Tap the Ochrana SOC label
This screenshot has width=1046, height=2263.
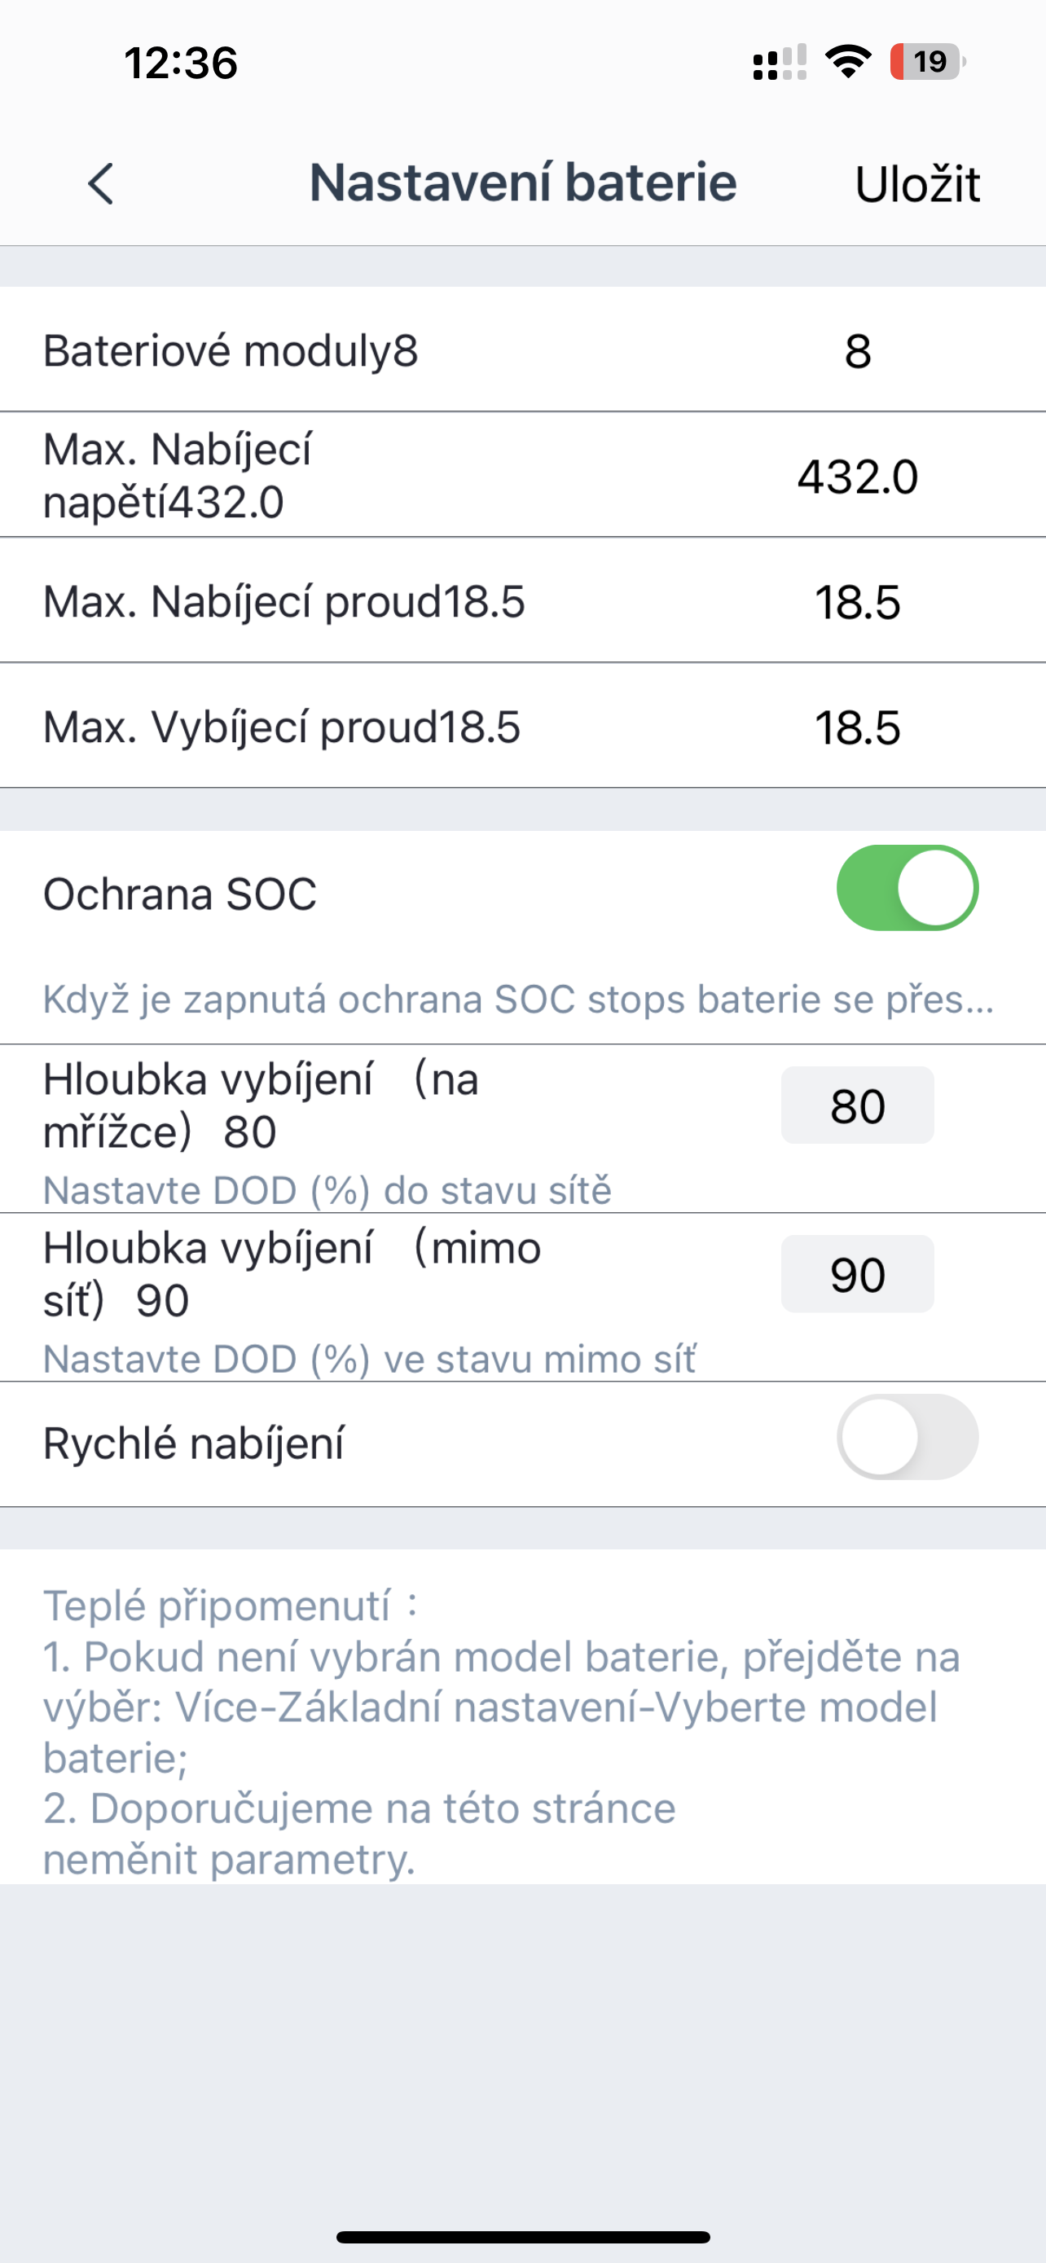coord(180,894)
